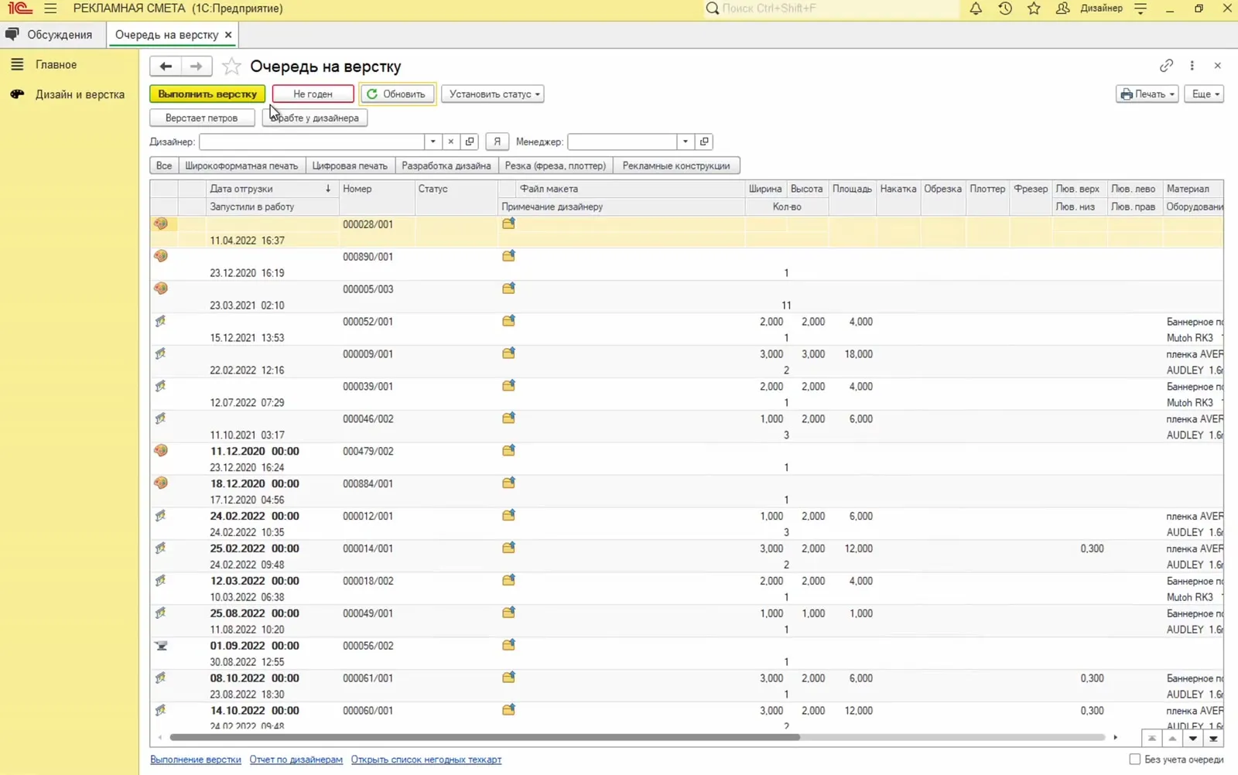Switch to the Обсуждения tab
Image resolution: width=1238 pixels, height=775 pixels.
[x=50, y=35]
